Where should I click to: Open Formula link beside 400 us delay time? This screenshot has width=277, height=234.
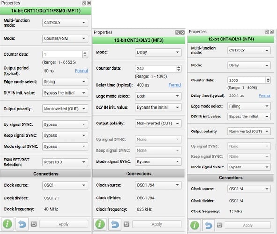175,85
